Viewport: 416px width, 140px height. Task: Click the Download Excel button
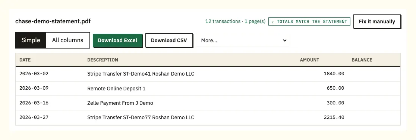[117, 40]
